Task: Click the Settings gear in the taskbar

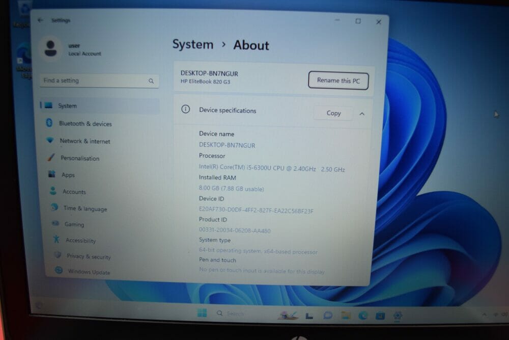Action: click(398, 316)
